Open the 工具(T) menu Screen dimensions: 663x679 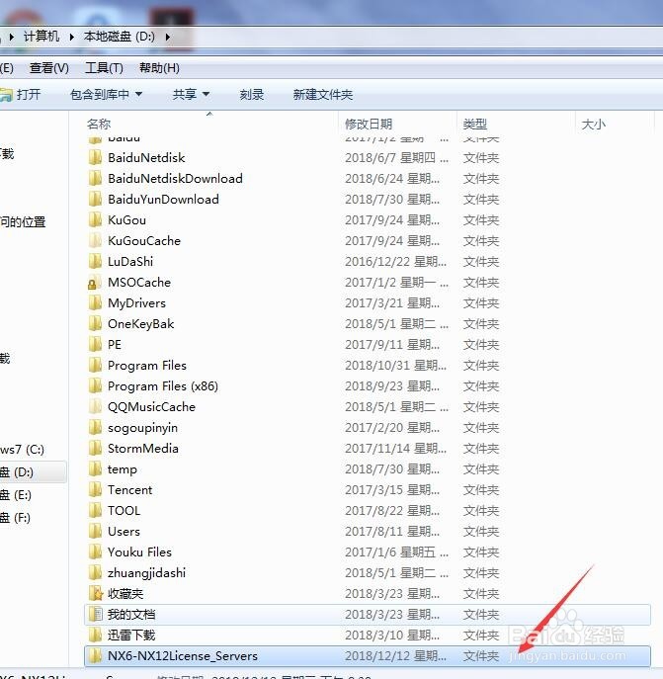104,68
